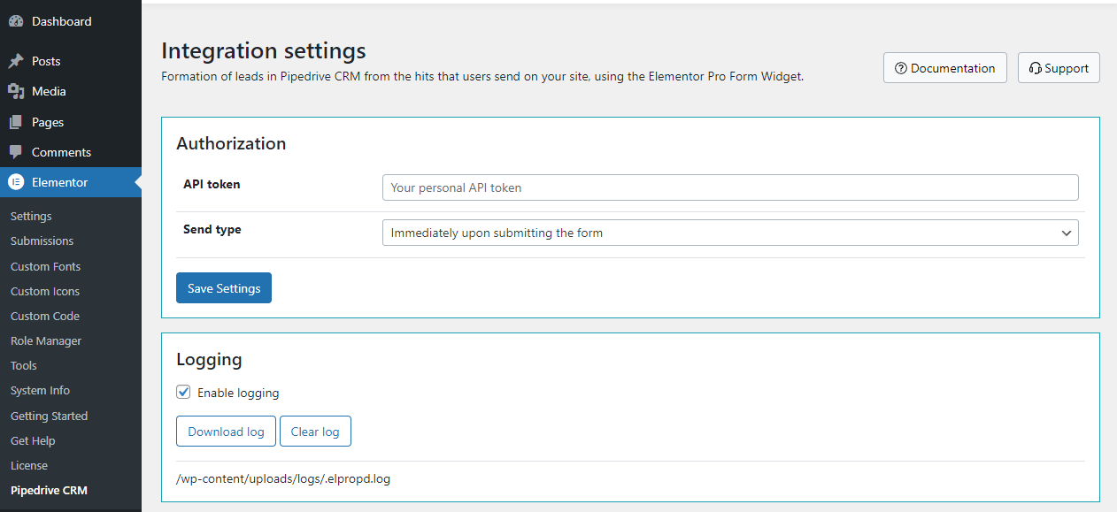
Task: Click the API token label
Action: [x=212, y=184]
